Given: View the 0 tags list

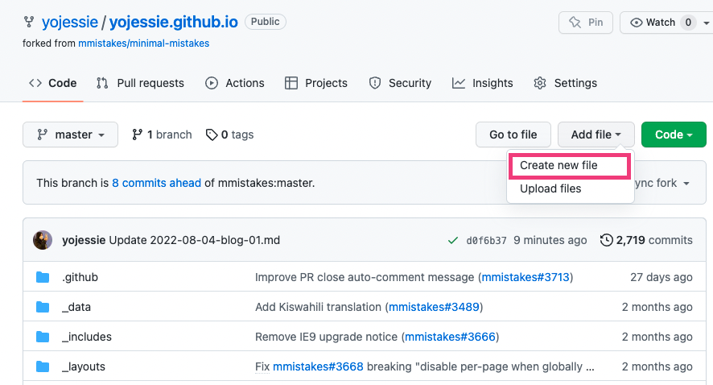Looking at the screenshot, I should coord(229,135).
